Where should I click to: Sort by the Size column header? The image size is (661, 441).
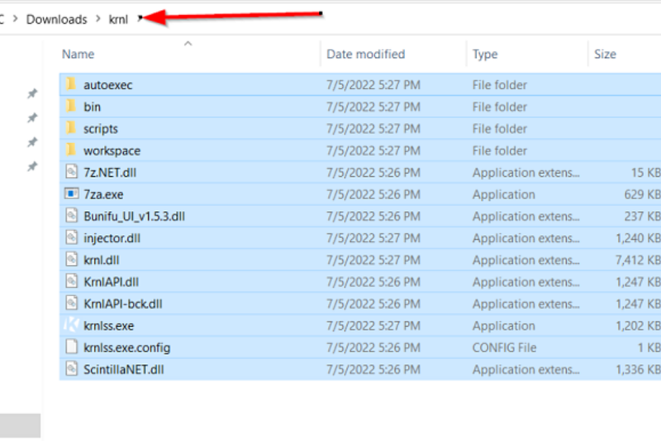coord(605,54)
